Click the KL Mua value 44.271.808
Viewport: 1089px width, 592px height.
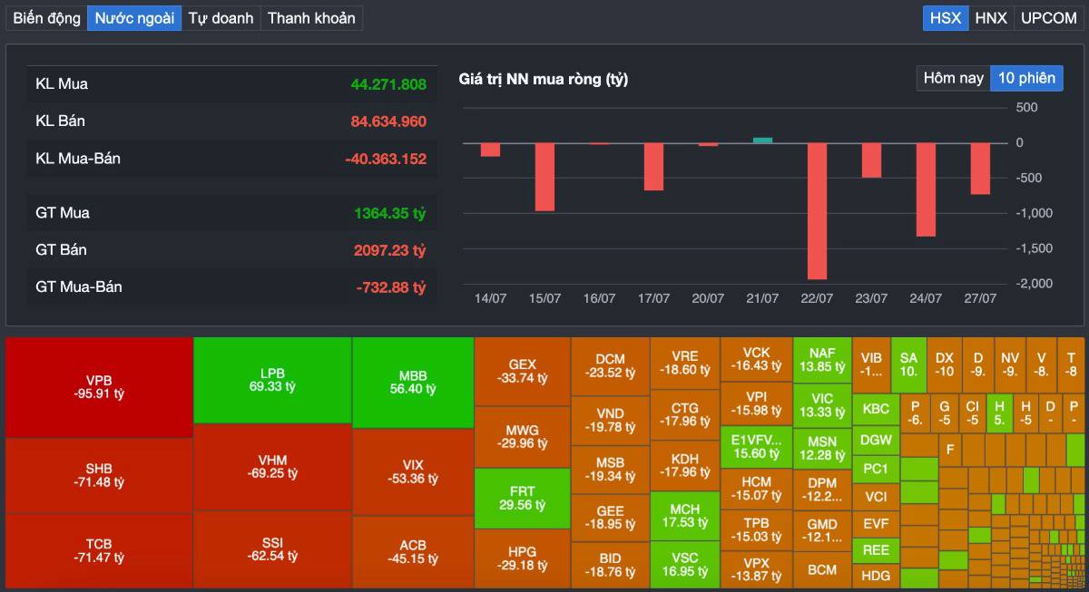tap(388, 83)
